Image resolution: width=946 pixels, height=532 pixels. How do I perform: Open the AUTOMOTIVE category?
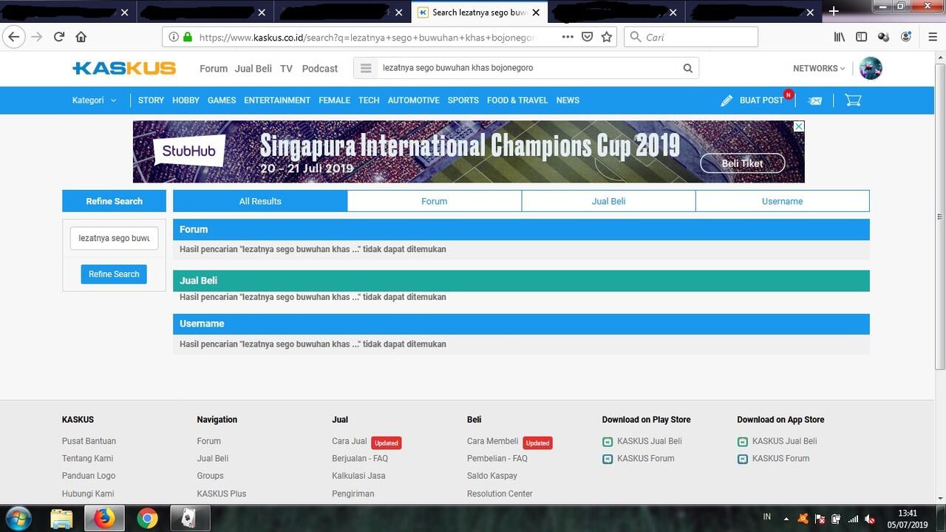(413, 100)
